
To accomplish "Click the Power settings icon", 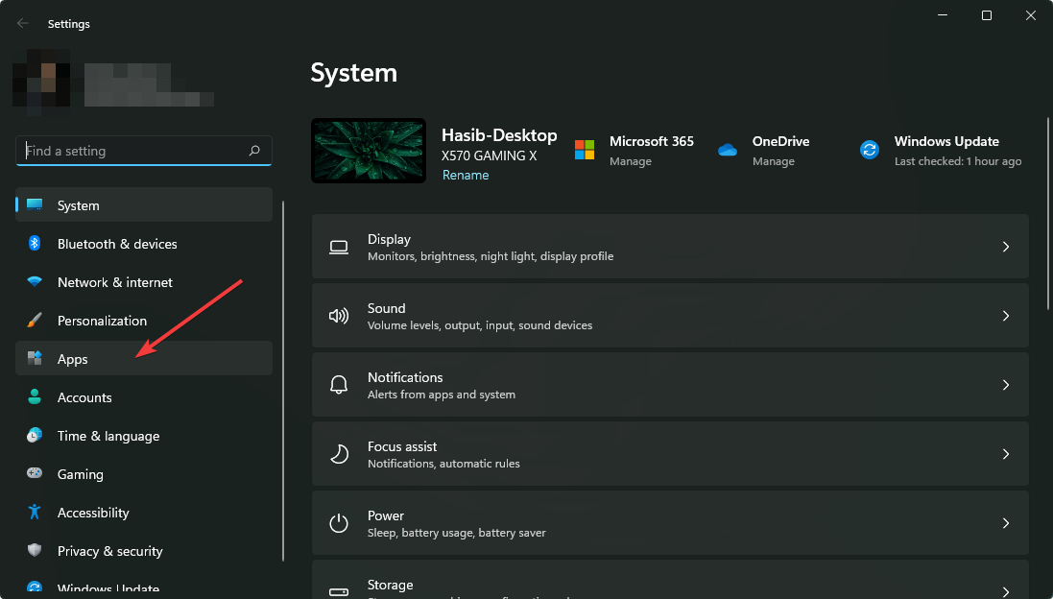I will click(339, 522).
